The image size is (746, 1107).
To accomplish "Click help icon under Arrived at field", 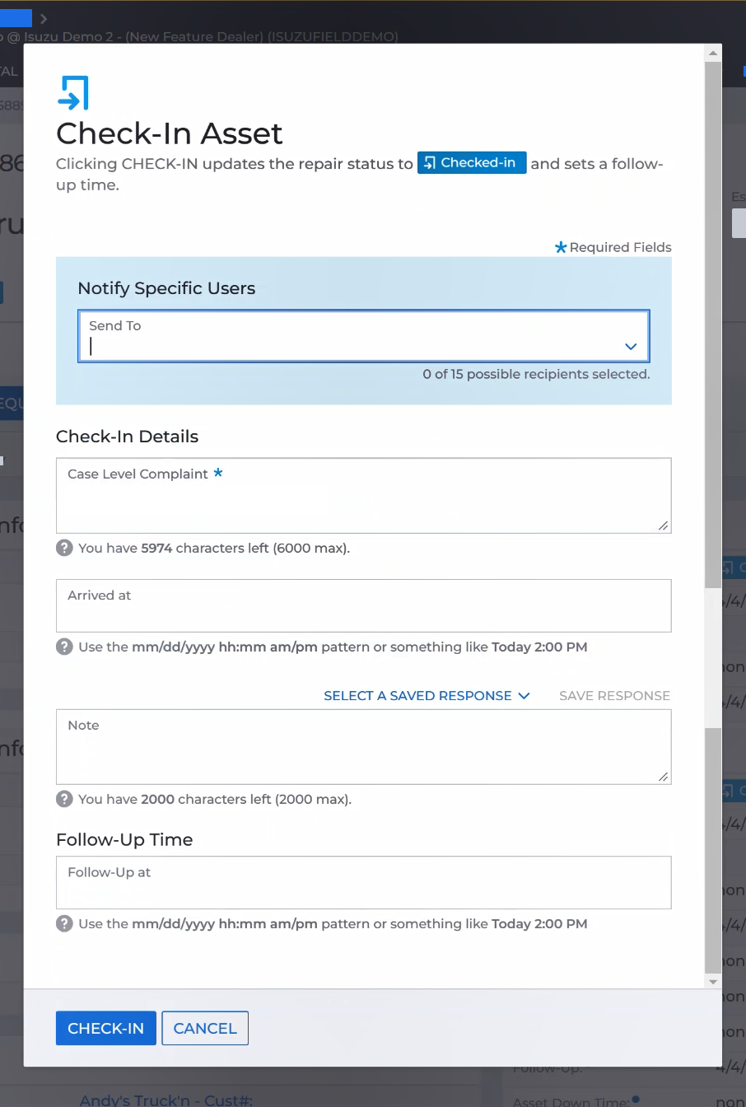I will click(64, 647).
